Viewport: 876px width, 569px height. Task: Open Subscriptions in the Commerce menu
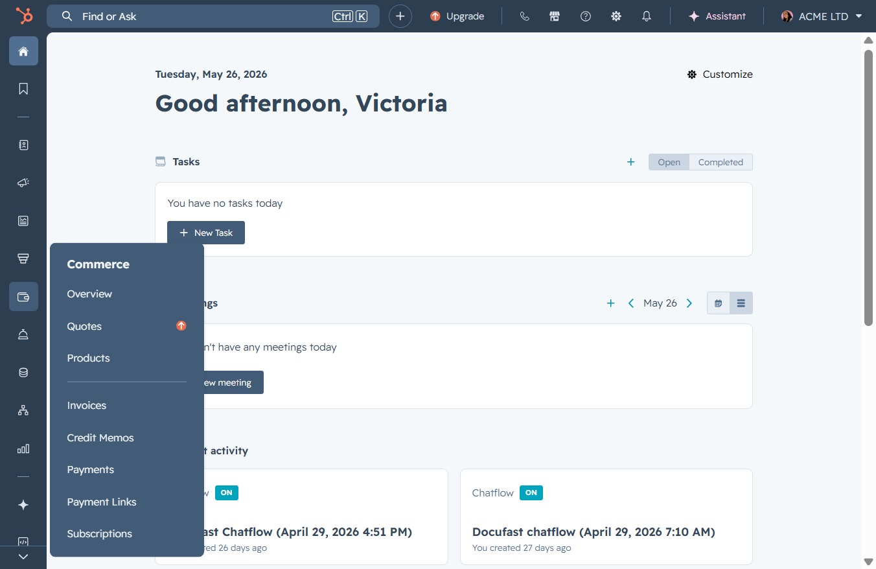click(99, 534)
